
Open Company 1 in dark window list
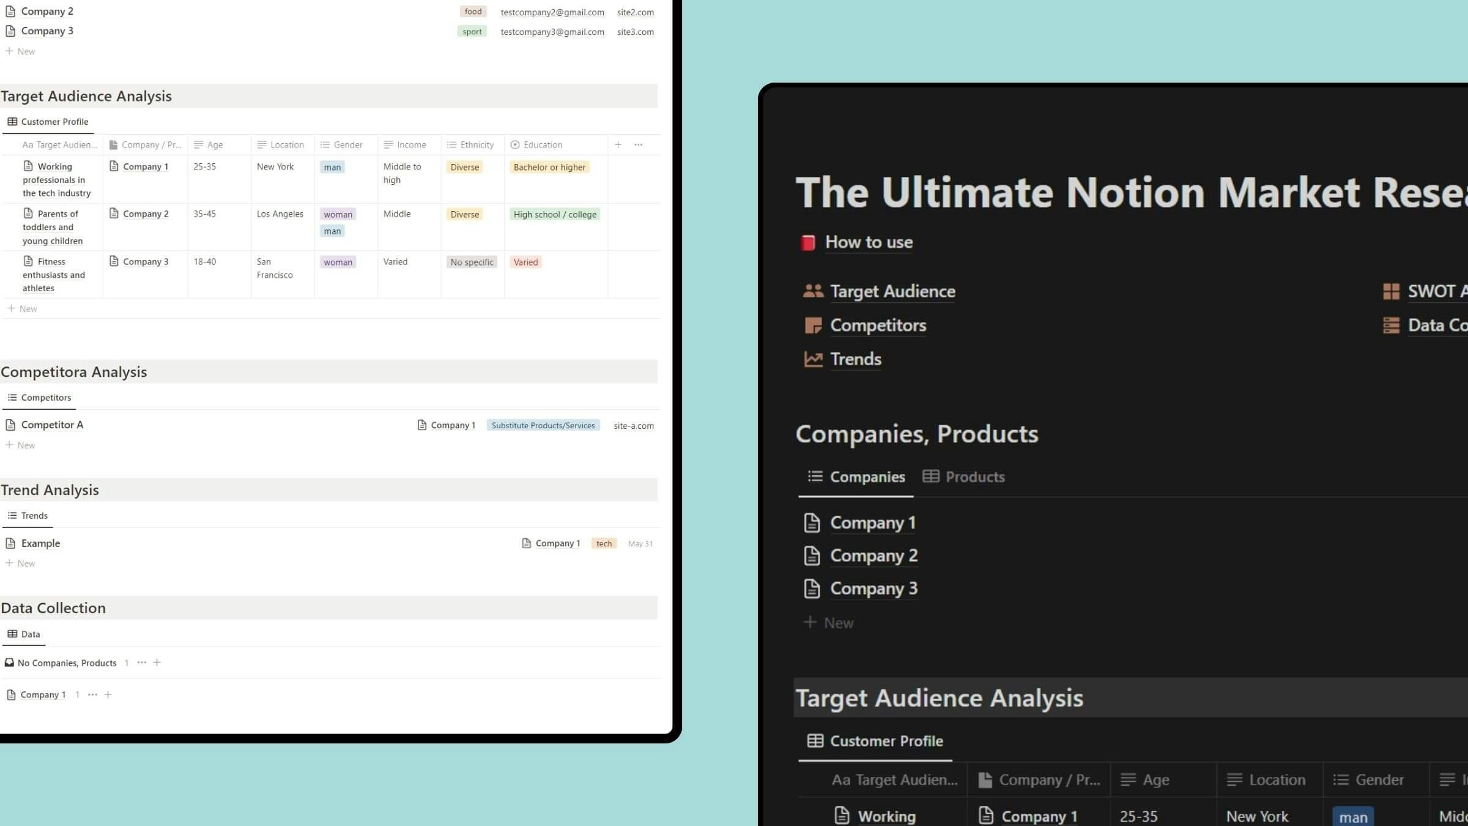872,523
